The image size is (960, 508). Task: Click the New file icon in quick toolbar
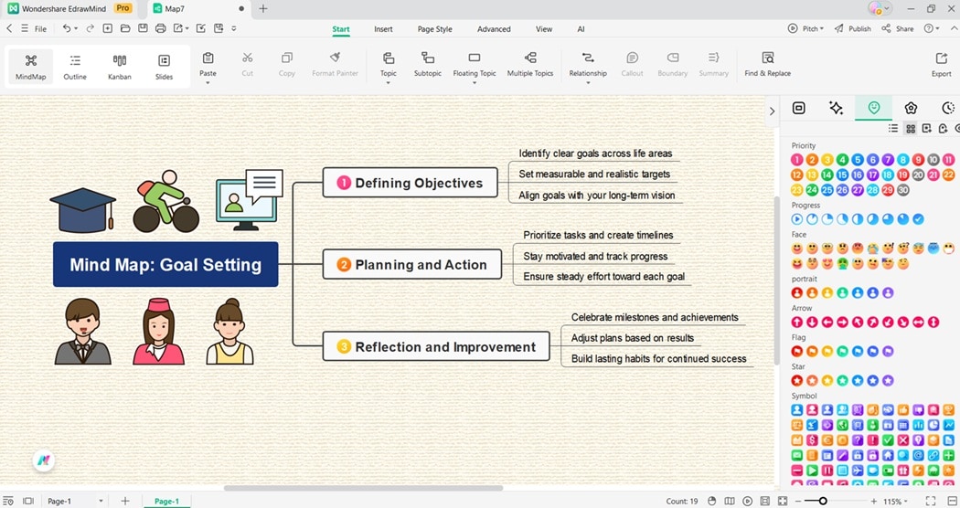108,28
